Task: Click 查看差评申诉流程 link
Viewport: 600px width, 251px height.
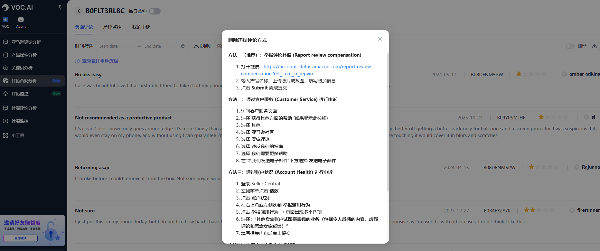Action: click(x=100, y=61)
